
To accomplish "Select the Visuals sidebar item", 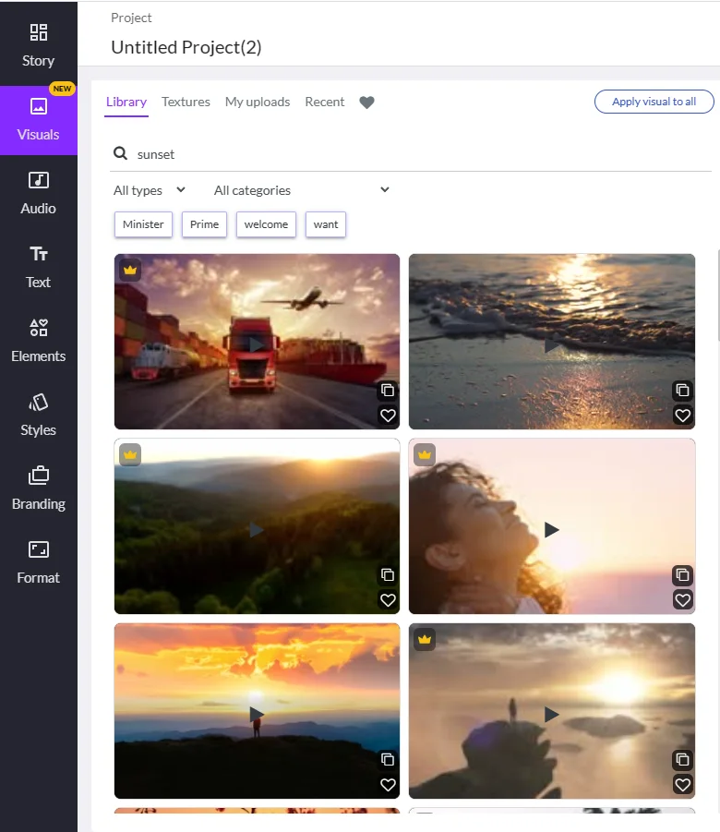I will pos(38,120).
